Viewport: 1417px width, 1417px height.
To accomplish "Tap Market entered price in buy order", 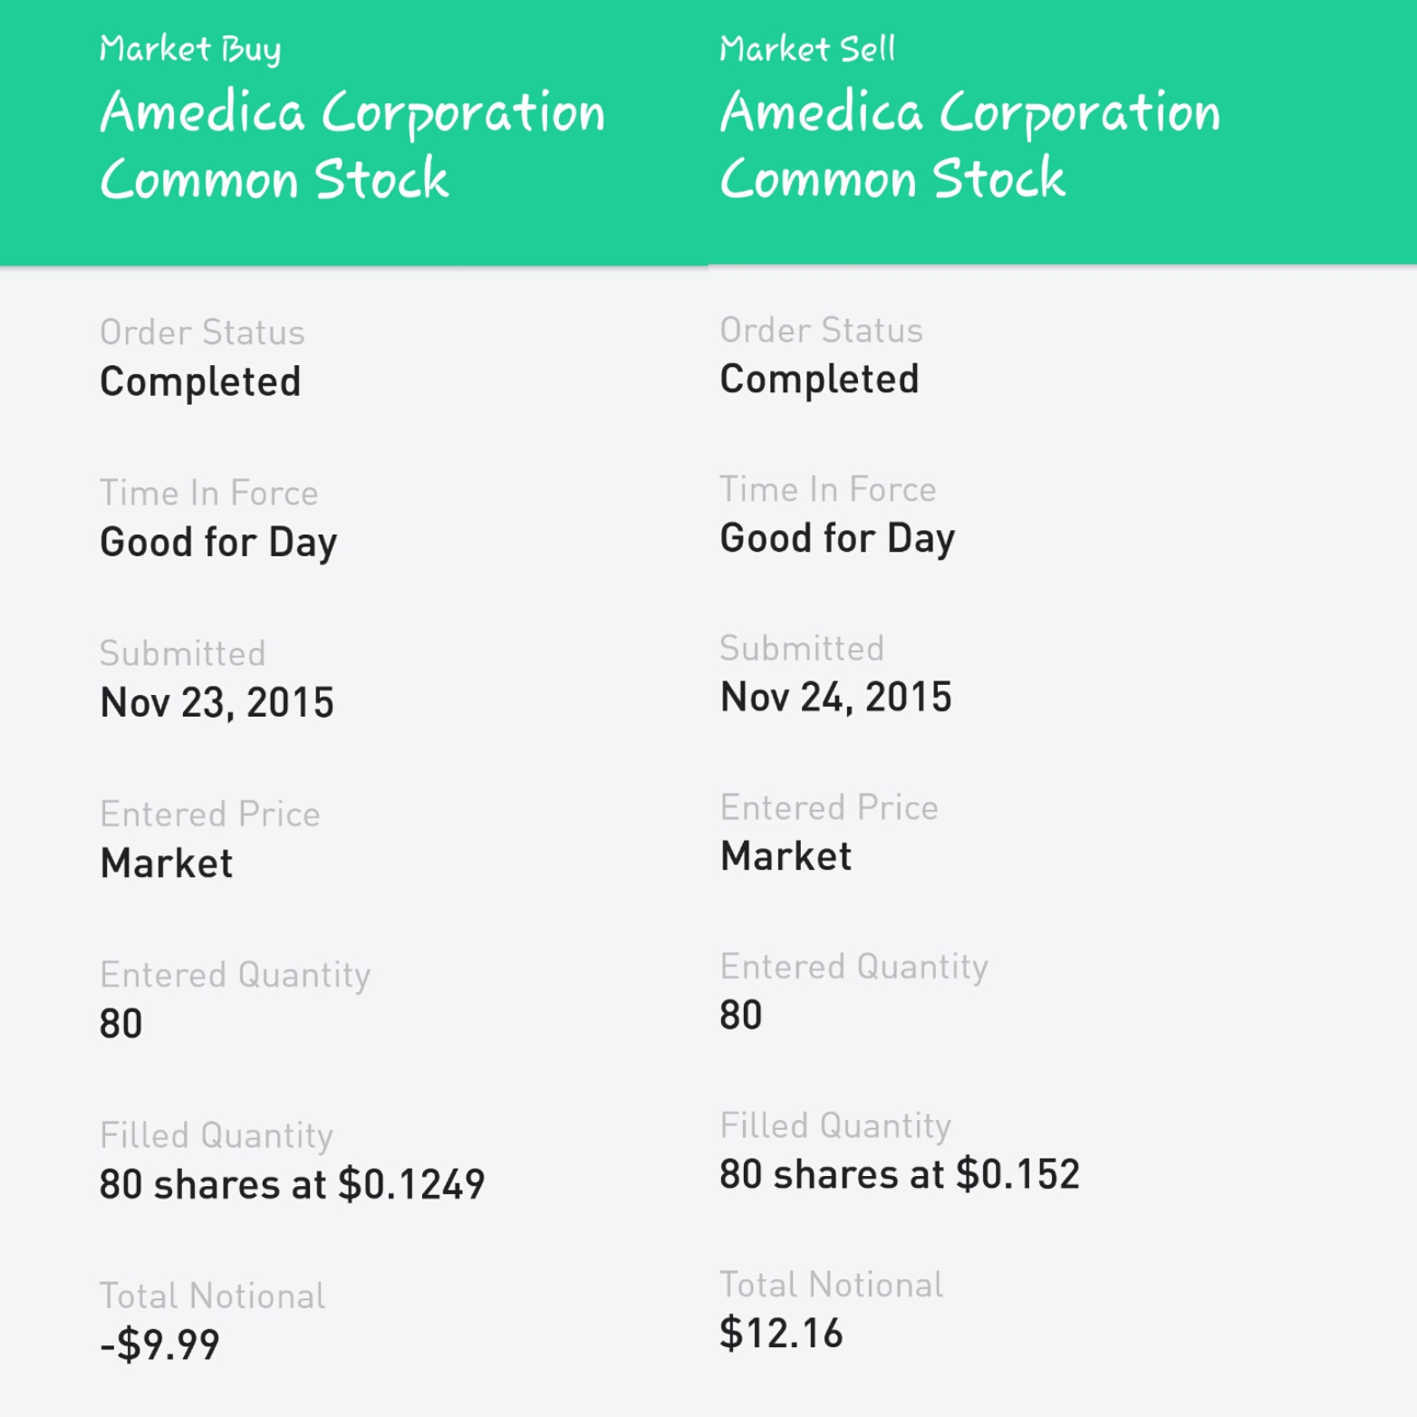I will coord(167,863).
